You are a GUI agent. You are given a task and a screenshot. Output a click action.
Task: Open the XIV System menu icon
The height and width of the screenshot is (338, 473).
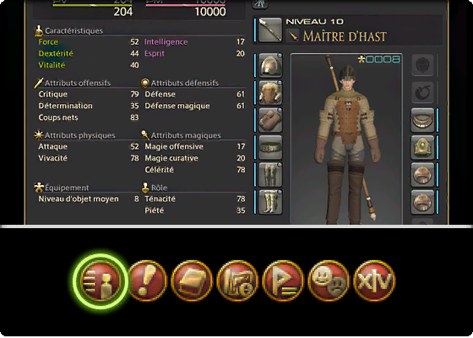click(x=374, y=281)
